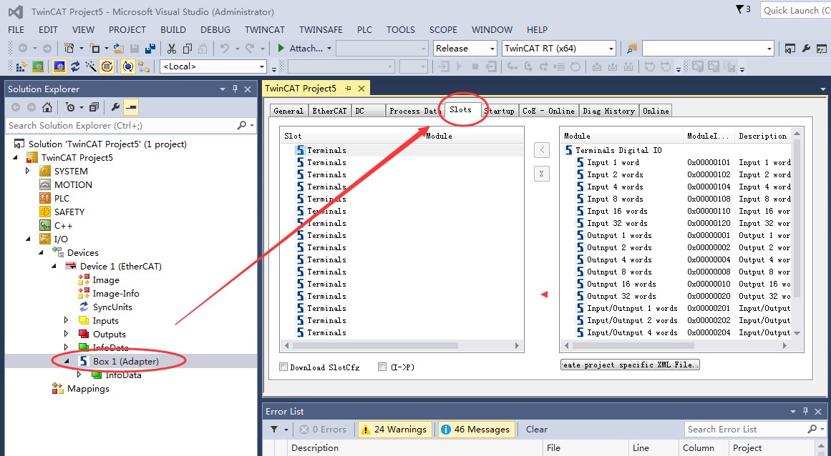Switch to the CoE - Online tab
831x456 pixels.
coord(548,111)
